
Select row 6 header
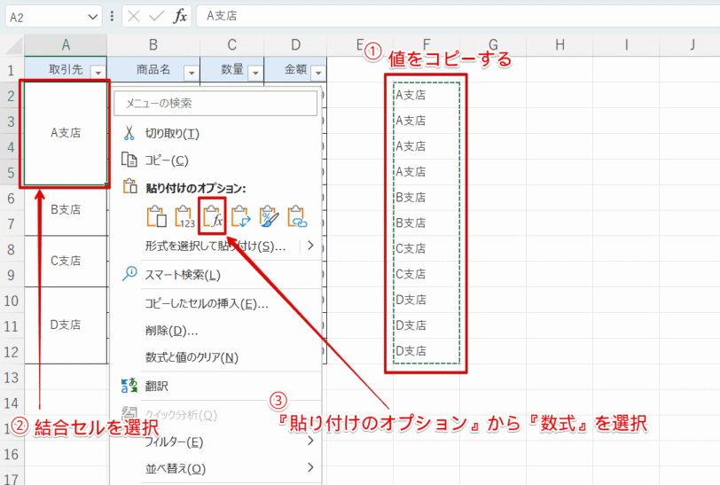coord(12,198)
